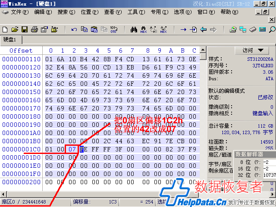Replace hex values with the arrows HEX icon
Screen dimensions: 276x207
[x=163, y=29]
